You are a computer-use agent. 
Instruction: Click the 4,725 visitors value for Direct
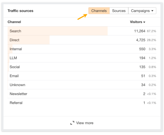(x=140, y=40)
